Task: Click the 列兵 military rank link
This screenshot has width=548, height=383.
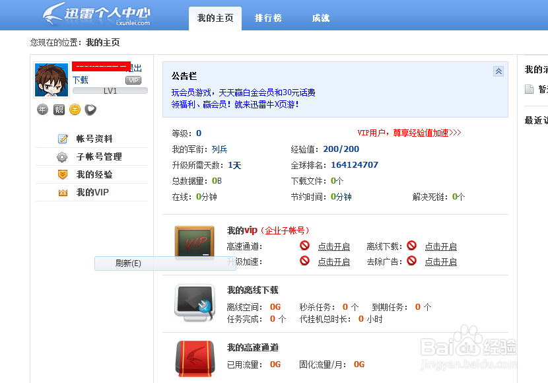Action: click(219, 149)
